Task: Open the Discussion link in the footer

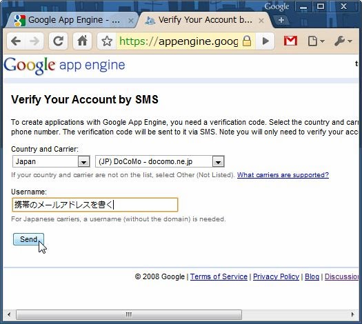Action: click(x=342, y=276)
